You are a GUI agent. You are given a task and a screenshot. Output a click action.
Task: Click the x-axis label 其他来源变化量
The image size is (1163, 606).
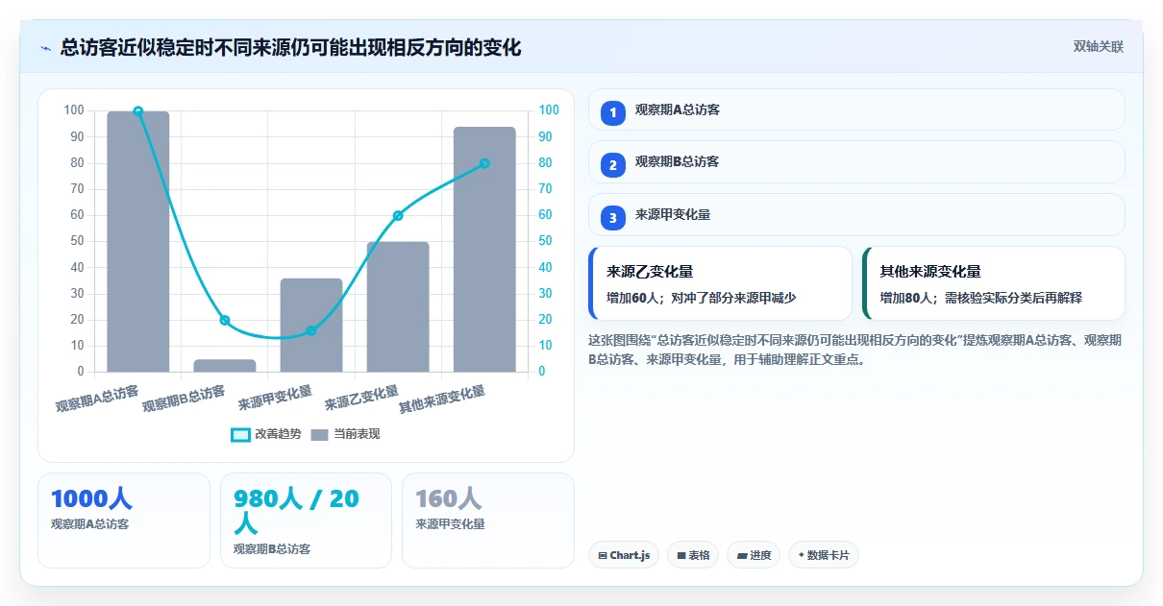pyautogui.click(x=442, y=399)
